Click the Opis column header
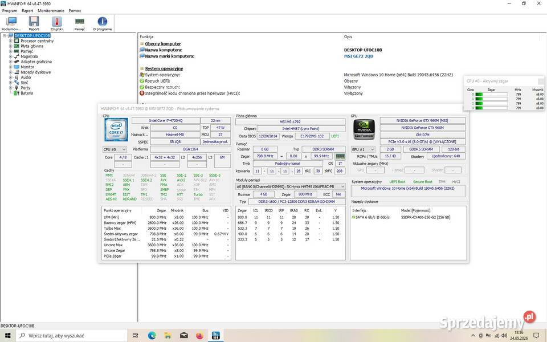The image size is (547, 342). [348, 36]
